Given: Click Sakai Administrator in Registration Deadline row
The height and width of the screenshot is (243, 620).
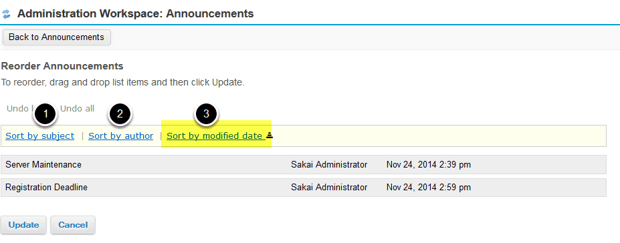Looking at the screenshot, I should (x=329, y=188).
